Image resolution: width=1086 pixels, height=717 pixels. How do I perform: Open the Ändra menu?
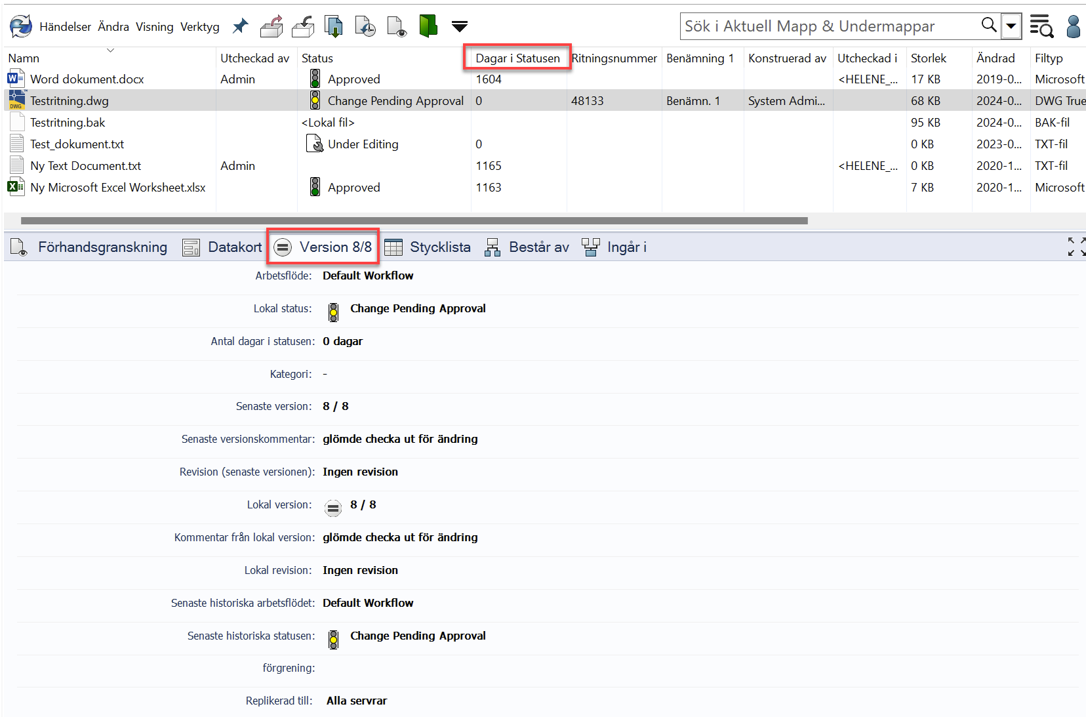point(113,27)
